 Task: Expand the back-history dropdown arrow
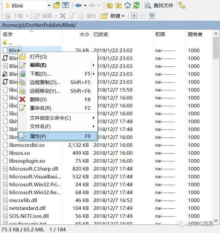tap(85, 6)
